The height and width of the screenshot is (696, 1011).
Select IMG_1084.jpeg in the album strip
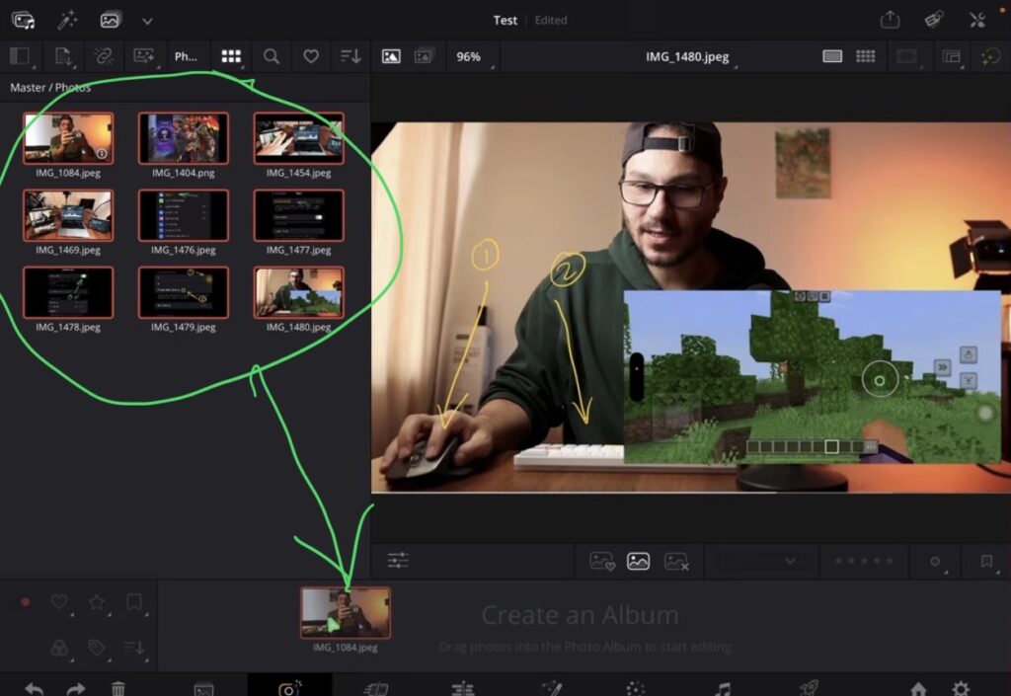(345, 613)
